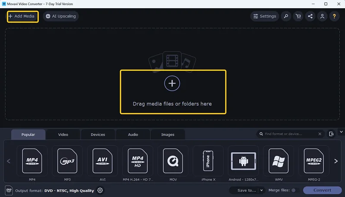The height and width of the screenshot is (197, 345).
Task: Click the DVD output format icon
Action: [9, 191]
